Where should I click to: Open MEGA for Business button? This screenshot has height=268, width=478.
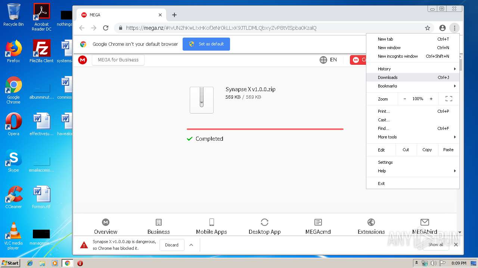(118, 60)
